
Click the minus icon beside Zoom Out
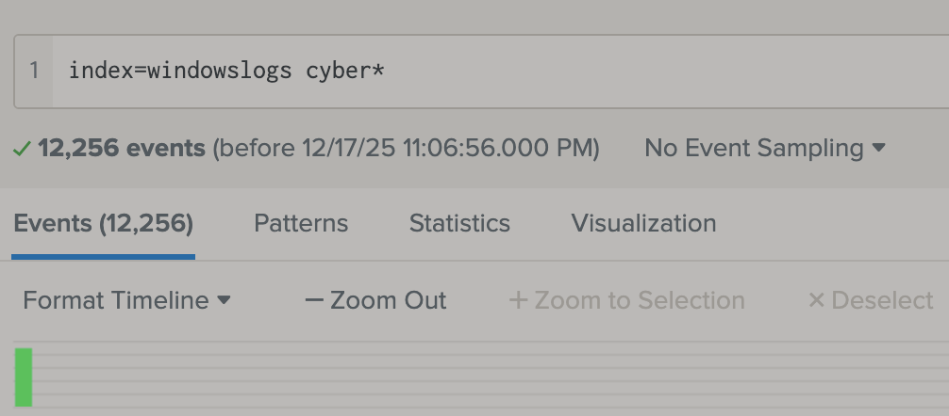(314, 301)
